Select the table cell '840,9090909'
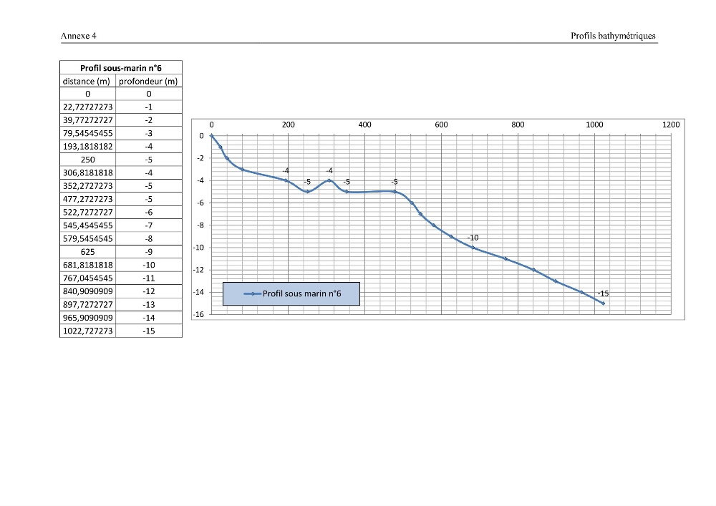This screenshot has width=716, height=506. [x=87, y=291]
